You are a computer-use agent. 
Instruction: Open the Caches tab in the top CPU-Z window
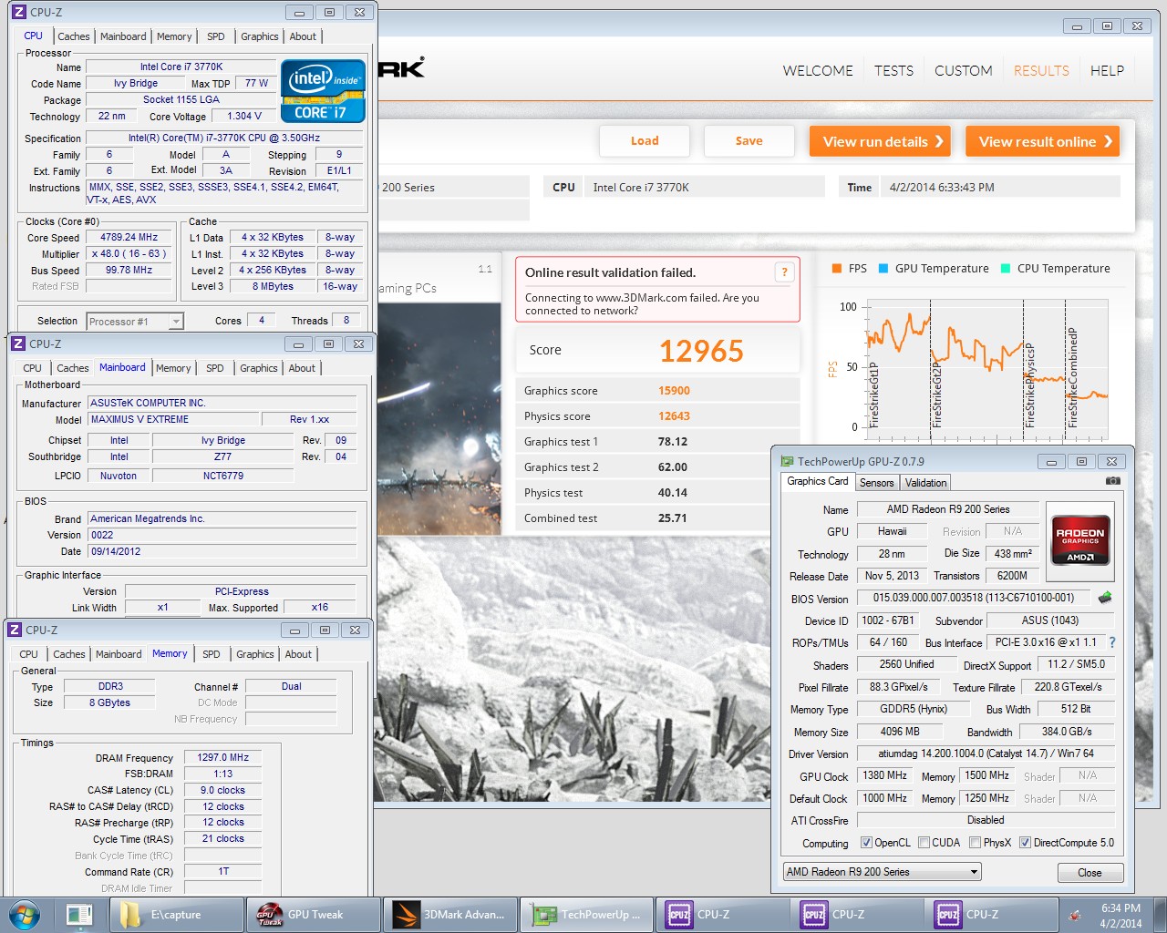74,36
